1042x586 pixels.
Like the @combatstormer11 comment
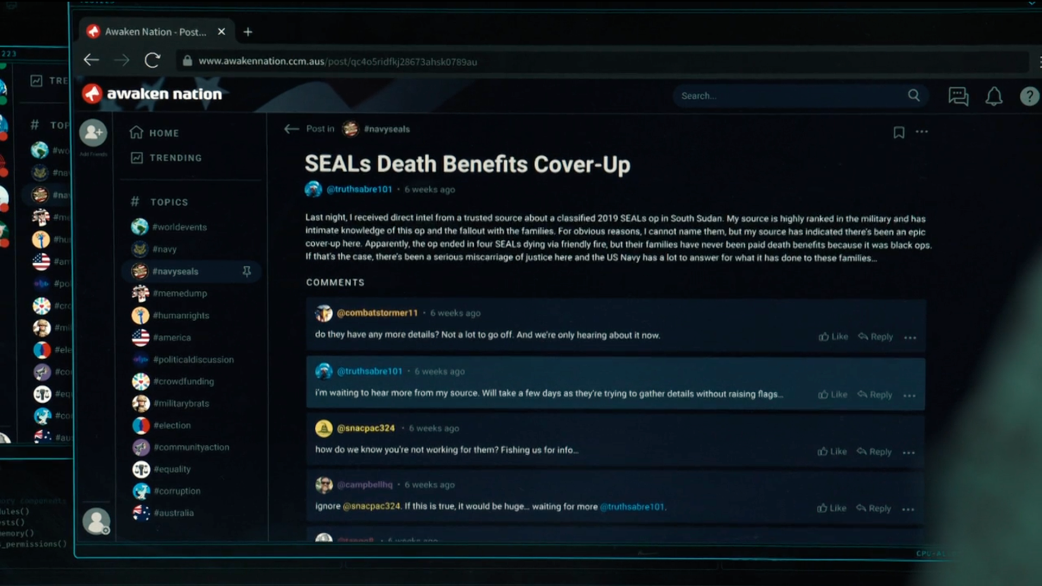point(833,336)
